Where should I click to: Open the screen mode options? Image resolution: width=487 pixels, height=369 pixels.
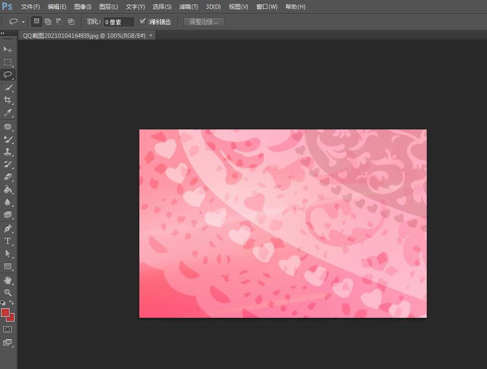[8, 342]
